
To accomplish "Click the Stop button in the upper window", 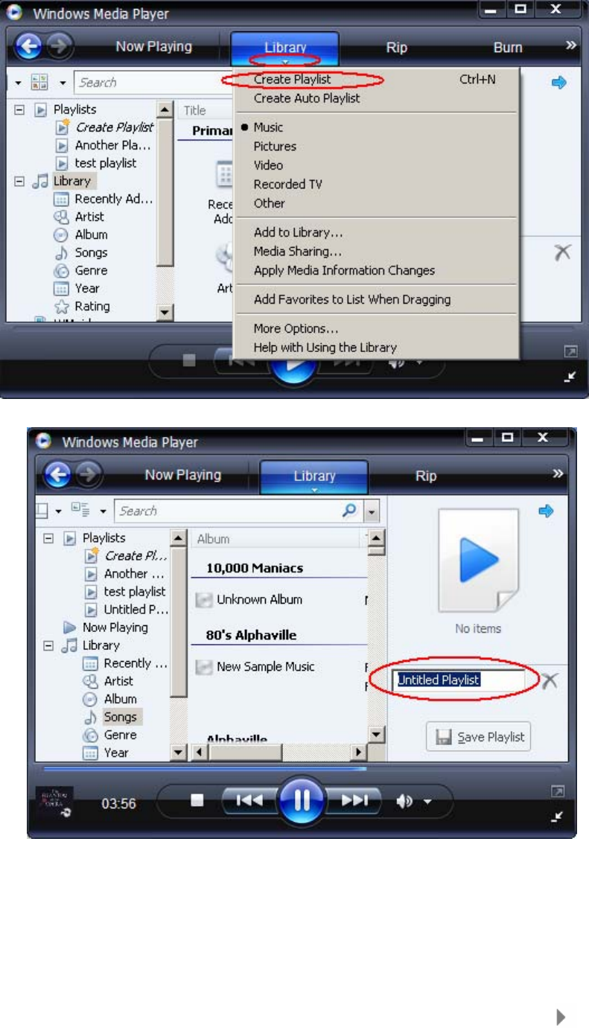I will 189,360.
